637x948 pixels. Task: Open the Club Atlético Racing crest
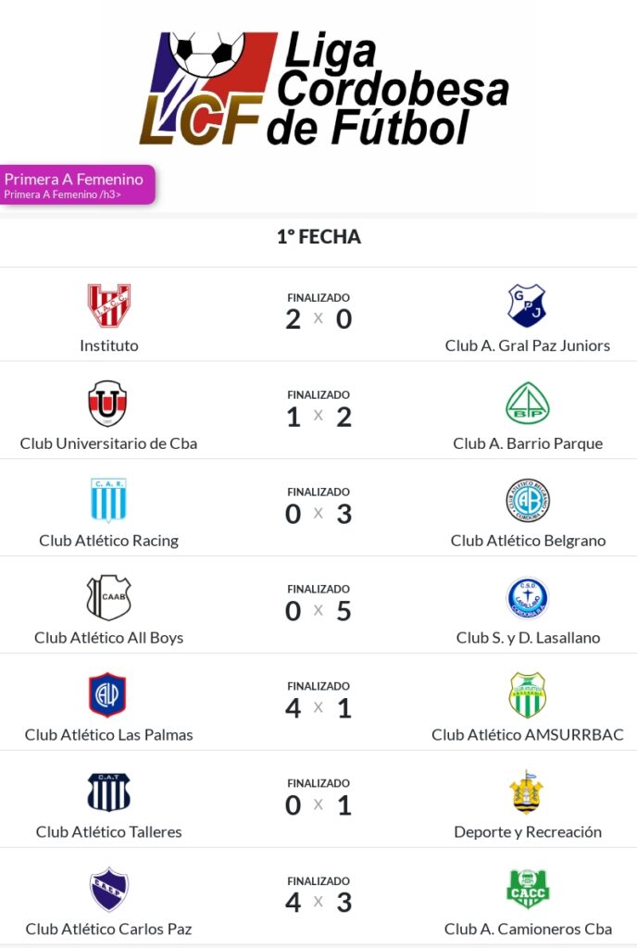tap(108, 500)
